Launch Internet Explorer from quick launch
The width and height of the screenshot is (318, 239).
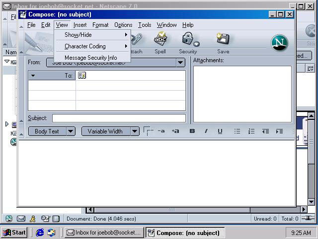point(40,233)
